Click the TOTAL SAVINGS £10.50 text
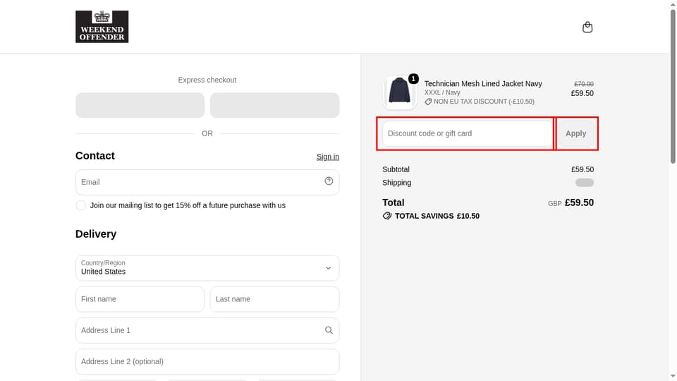Screen dimensions: 677x381 click(437, 216)
